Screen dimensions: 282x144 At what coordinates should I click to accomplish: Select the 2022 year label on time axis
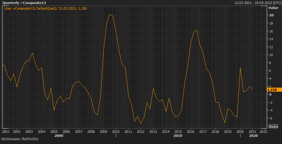click(x=263, y=131)
